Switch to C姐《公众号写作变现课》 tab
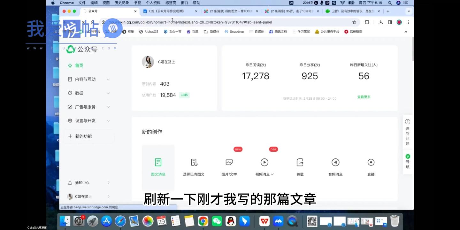Viewport: 460px width, 230px height. 171,11
